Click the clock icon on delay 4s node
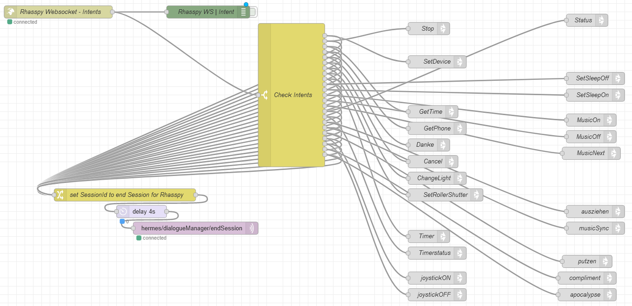 (x=123, y=212)
